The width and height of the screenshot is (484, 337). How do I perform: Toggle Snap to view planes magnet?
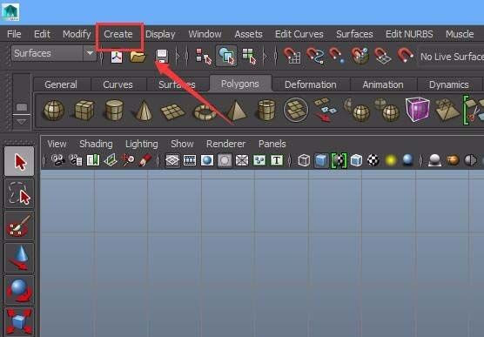[x=382, y=56]
